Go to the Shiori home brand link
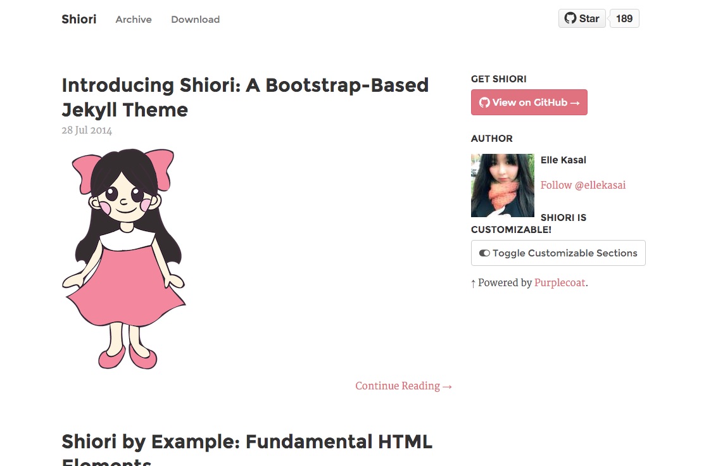The width and height of the screenshot is (718, 466). click(79, 19)
